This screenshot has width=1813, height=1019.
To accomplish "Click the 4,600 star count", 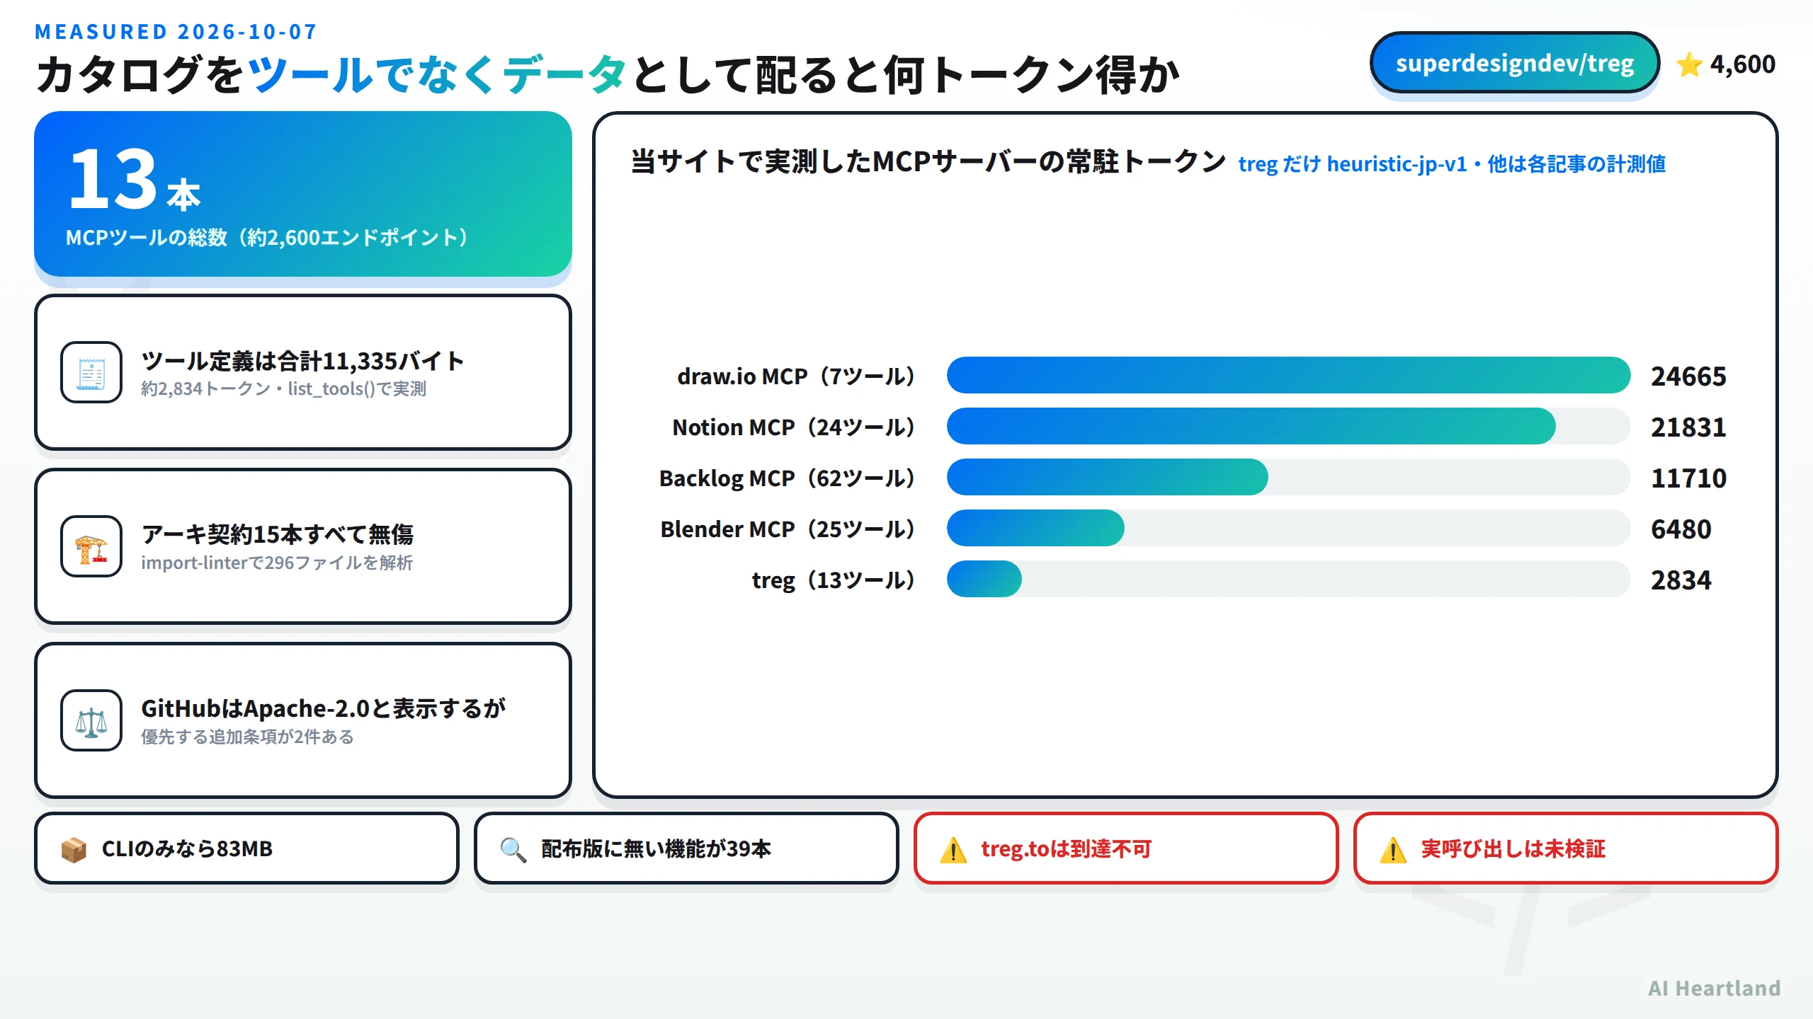I will click(1743, 64).
